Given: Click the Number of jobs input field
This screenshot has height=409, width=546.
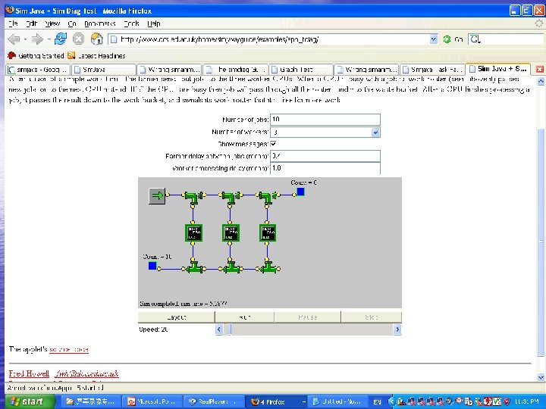Looking at the screenshot, I should click(x=325, y=120).
